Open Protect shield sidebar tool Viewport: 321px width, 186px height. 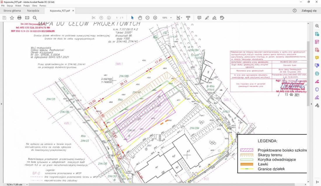point(317,89)
